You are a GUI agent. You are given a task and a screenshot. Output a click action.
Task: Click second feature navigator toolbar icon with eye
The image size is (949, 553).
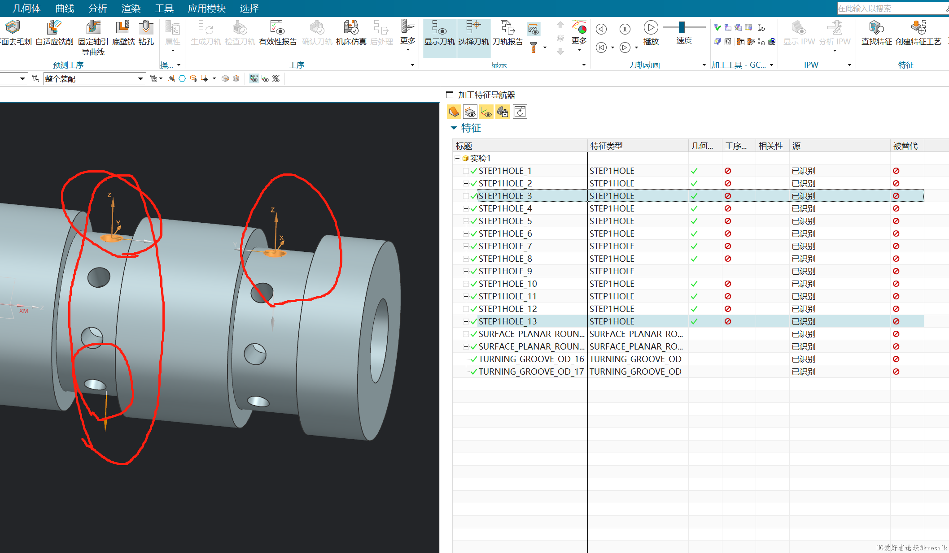coord(470,112)
